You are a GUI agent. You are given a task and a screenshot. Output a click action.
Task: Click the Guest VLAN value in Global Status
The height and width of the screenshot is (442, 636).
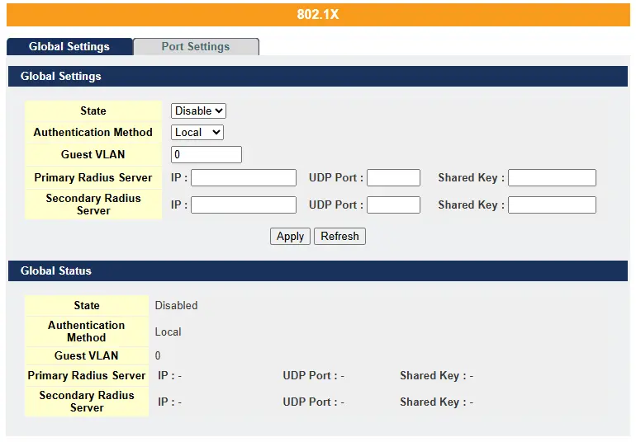coord(159,356)
